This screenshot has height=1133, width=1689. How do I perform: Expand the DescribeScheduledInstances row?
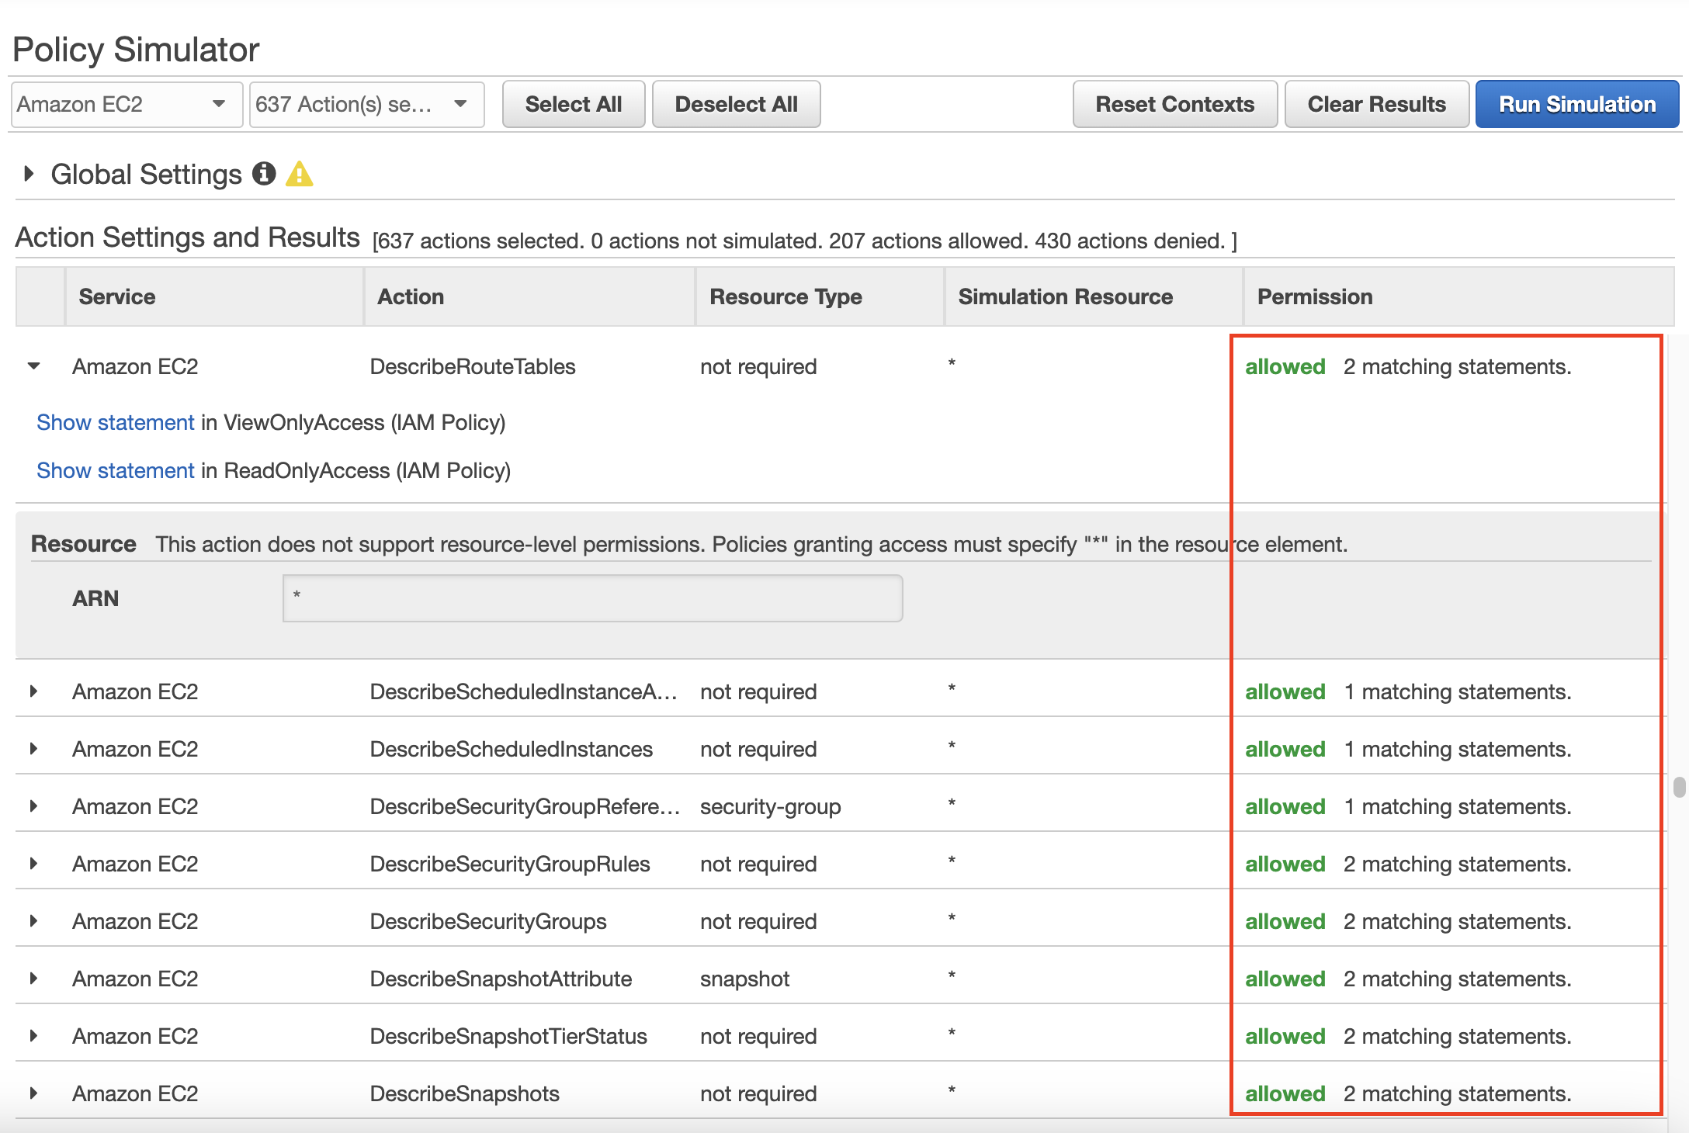pos(33,749)
